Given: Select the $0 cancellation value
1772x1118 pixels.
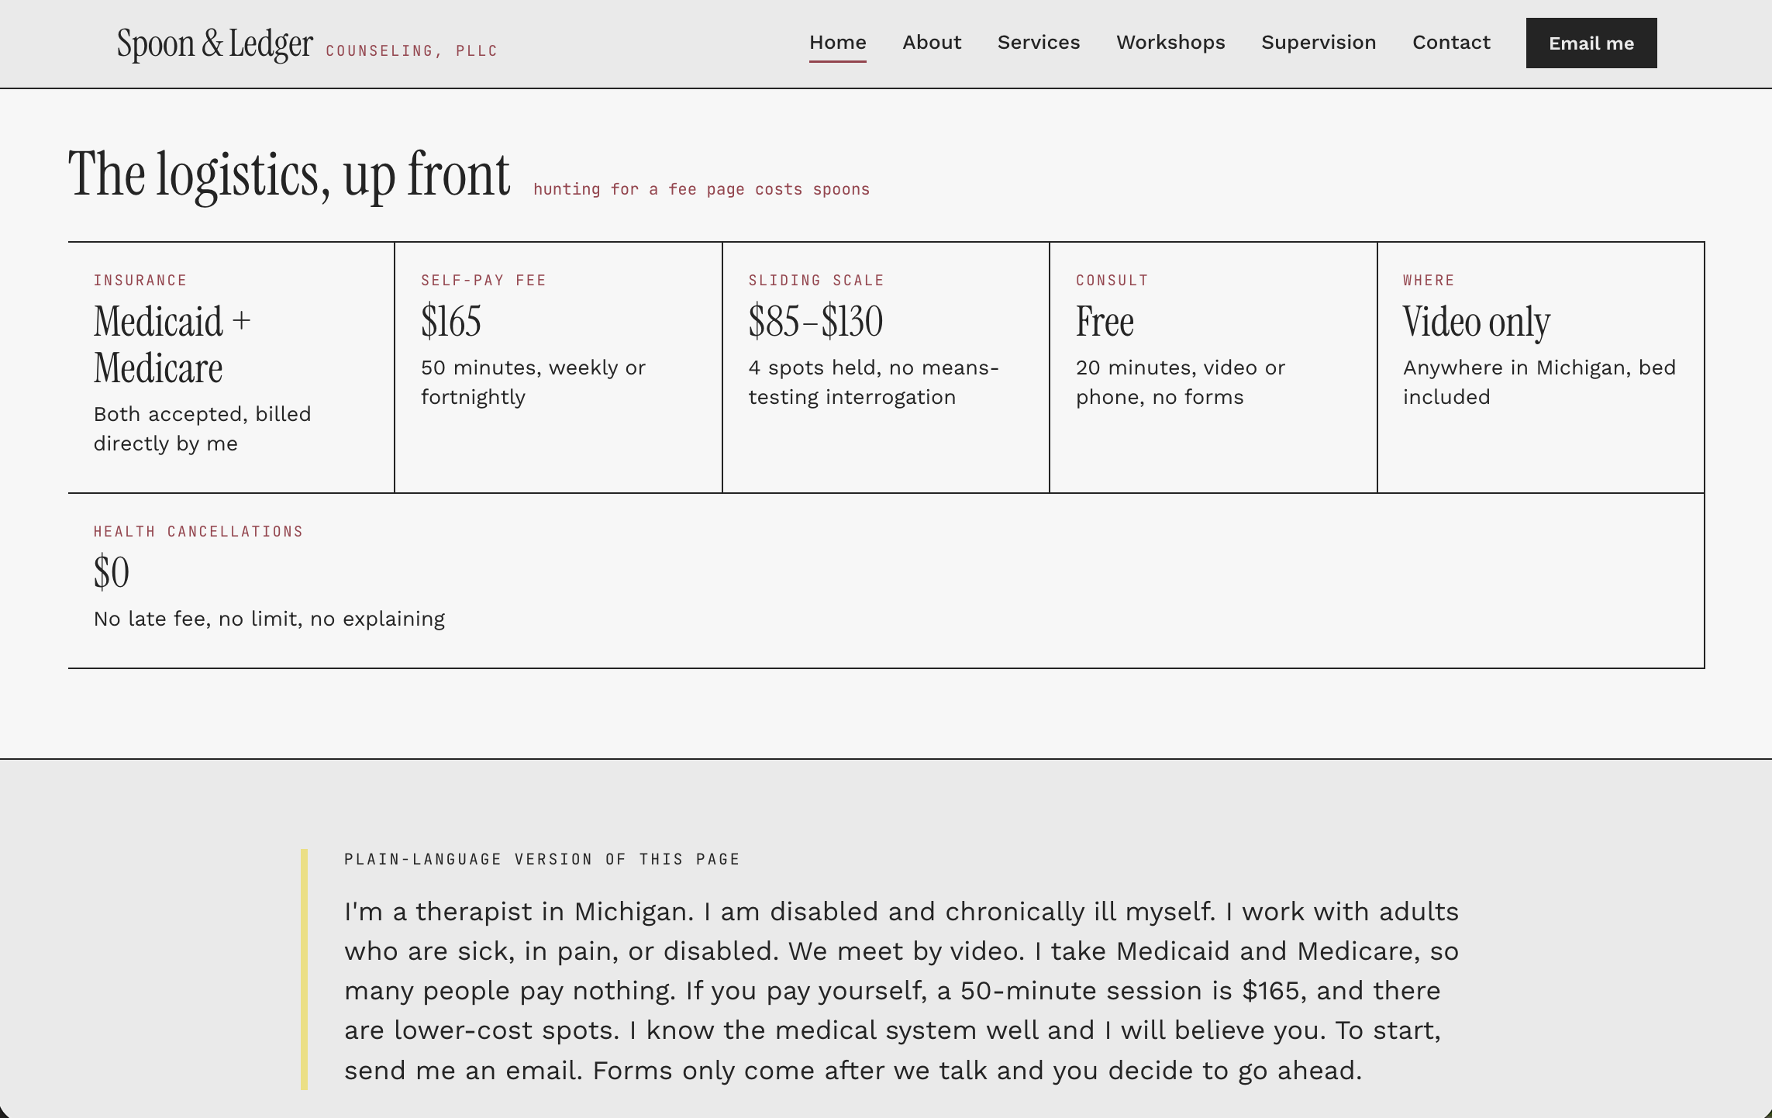Looking at the screenshot, I should 112,573.
